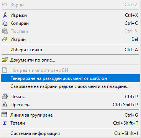Screen dimensions: 141x138
Task: Click the Копирай menu entry
Action: (x=70, y=23)
